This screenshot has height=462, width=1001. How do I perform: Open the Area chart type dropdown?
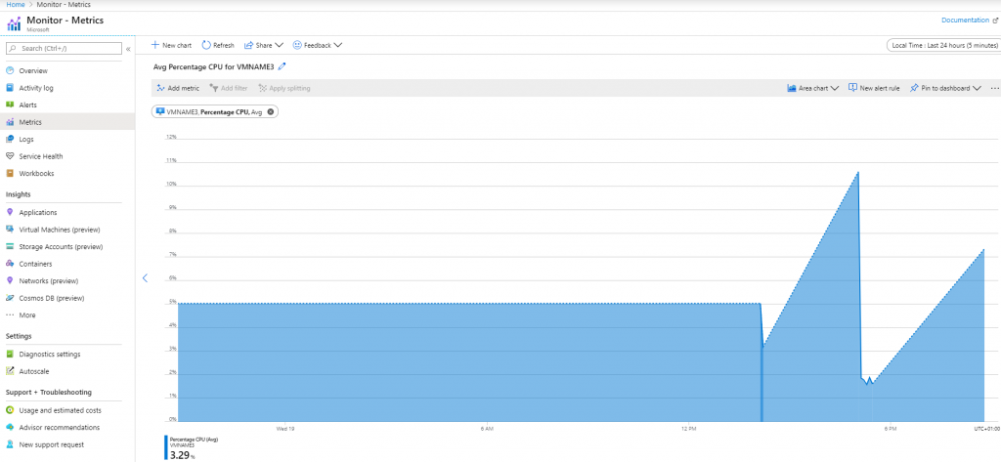812,88
